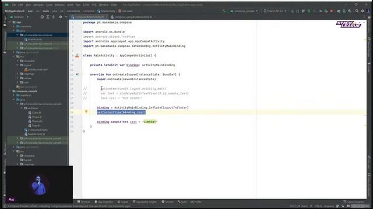The width and height of the screenshot is (373, 209).
Task: Collapse the ui.theme package folder
Action: 22,108
